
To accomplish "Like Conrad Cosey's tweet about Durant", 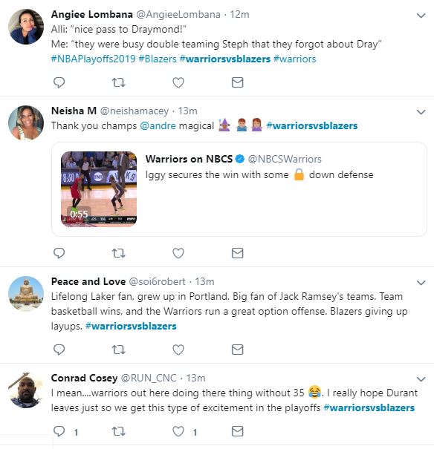I will (178, 431).
